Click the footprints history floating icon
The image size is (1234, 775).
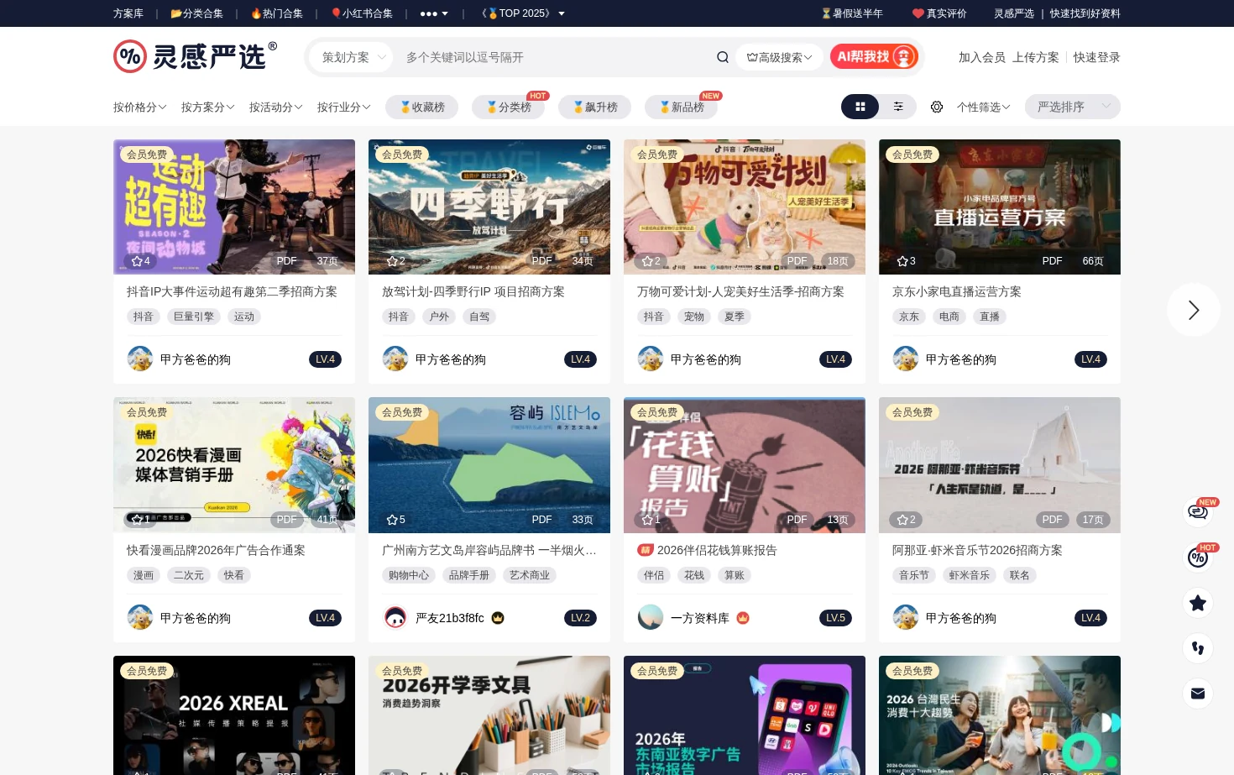point(1198,648)
